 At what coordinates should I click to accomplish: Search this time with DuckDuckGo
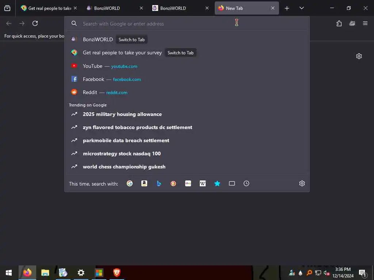pos(173,183)
